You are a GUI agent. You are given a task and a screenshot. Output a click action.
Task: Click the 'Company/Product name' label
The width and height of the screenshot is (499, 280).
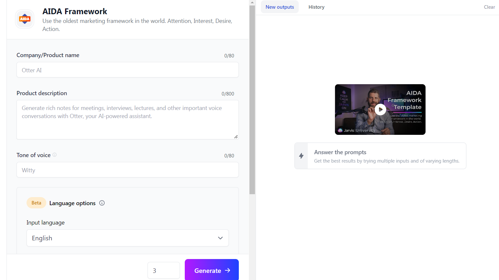click(48, 55)
